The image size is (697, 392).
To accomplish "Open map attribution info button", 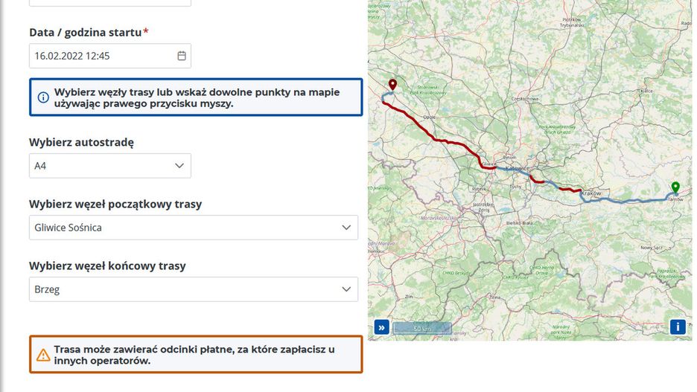I will (x=678, y=327).
